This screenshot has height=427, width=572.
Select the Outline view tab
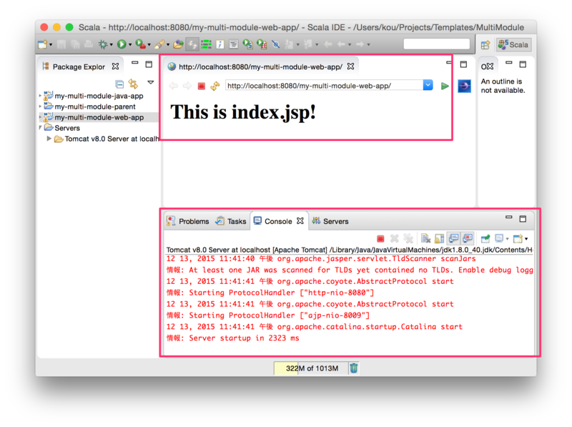487,67
